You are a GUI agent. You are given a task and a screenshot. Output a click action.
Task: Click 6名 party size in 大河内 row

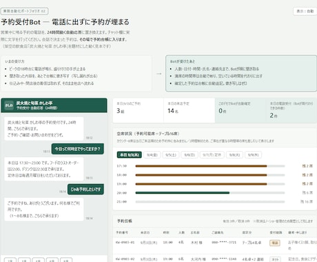tap(181, 259)
